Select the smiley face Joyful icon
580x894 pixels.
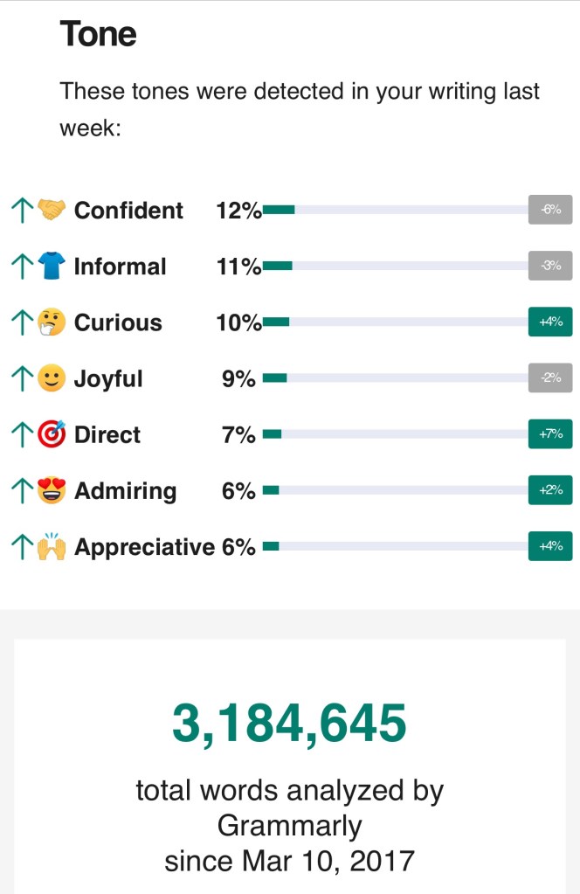(x=52, y=378)
